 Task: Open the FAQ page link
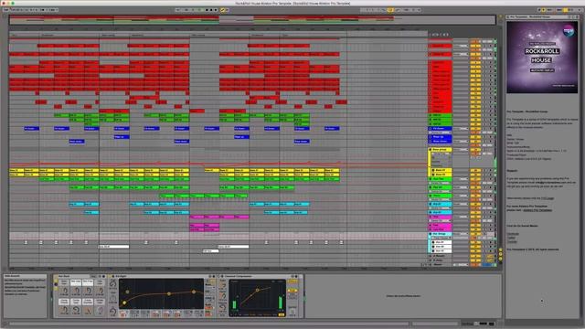pos(548,198)
